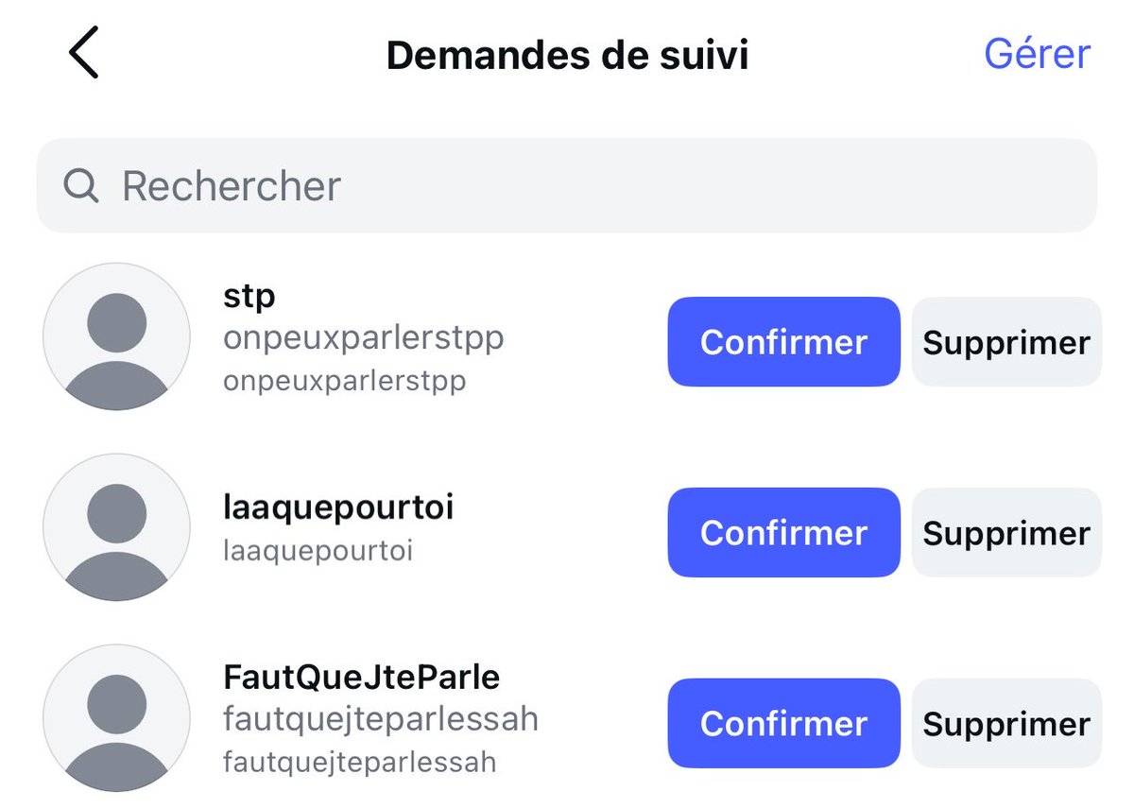Focus the Rechercher search field
Image resolution: width=1134 pixels, height=808 pixels.
click(567, 185)
